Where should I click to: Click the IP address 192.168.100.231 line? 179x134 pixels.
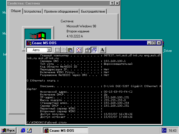[84, 97]
